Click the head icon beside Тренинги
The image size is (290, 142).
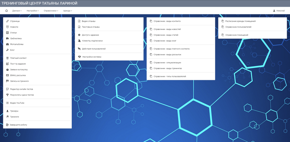click(7, 117)
